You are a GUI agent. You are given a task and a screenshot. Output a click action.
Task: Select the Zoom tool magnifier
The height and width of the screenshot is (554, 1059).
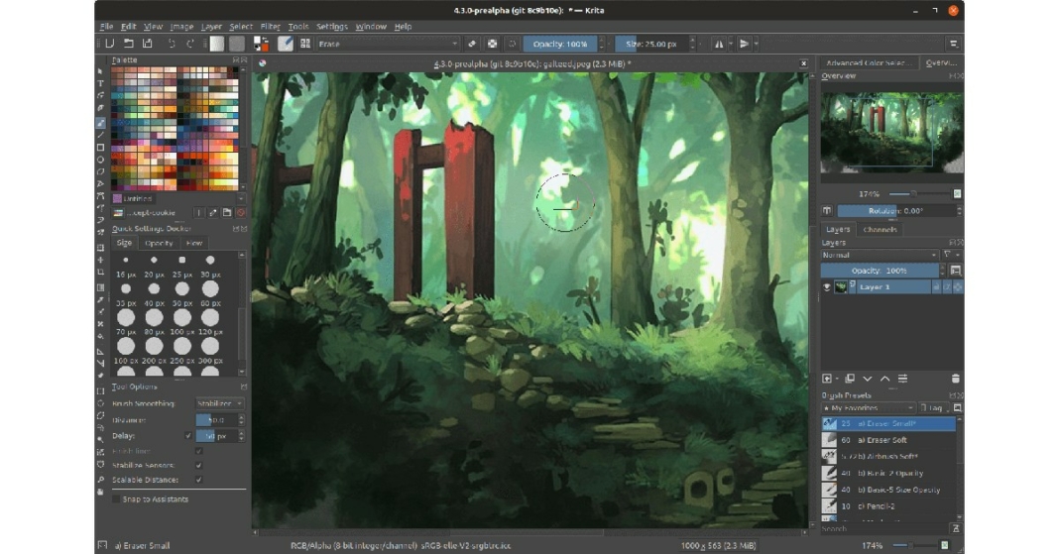pos(100,479)
